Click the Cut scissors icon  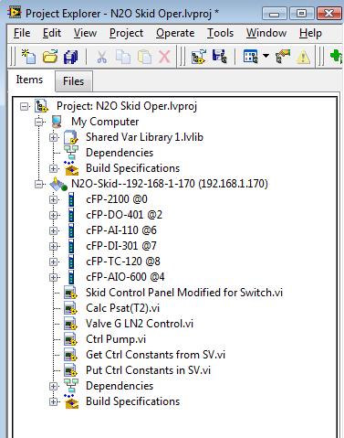point(102,57)
